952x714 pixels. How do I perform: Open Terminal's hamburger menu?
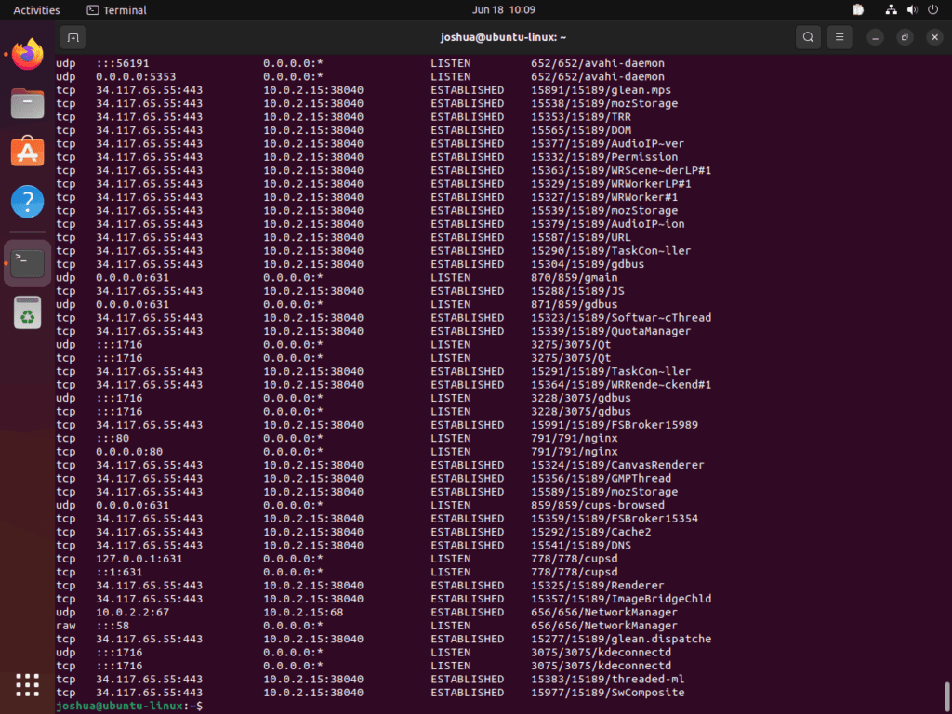point(839,37)
